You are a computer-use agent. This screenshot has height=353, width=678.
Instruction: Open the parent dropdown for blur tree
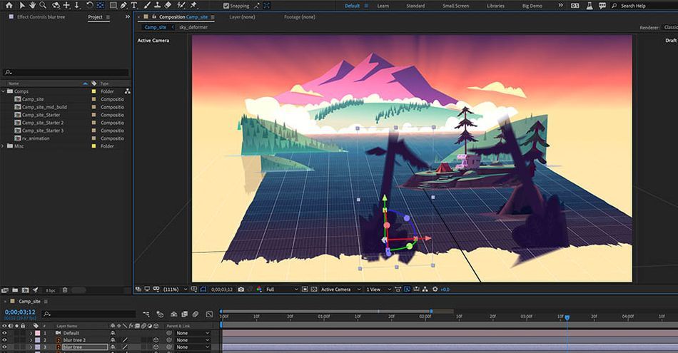pos(193,347)
